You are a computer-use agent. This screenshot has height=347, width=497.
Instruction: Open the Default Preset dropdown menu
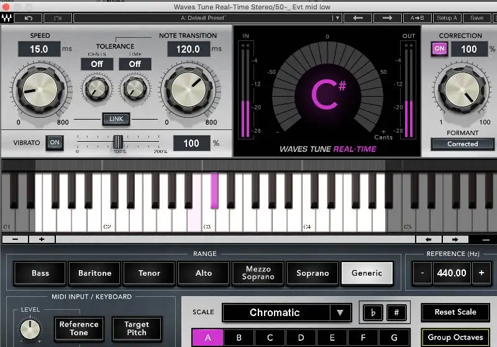[x=207, y=18]
